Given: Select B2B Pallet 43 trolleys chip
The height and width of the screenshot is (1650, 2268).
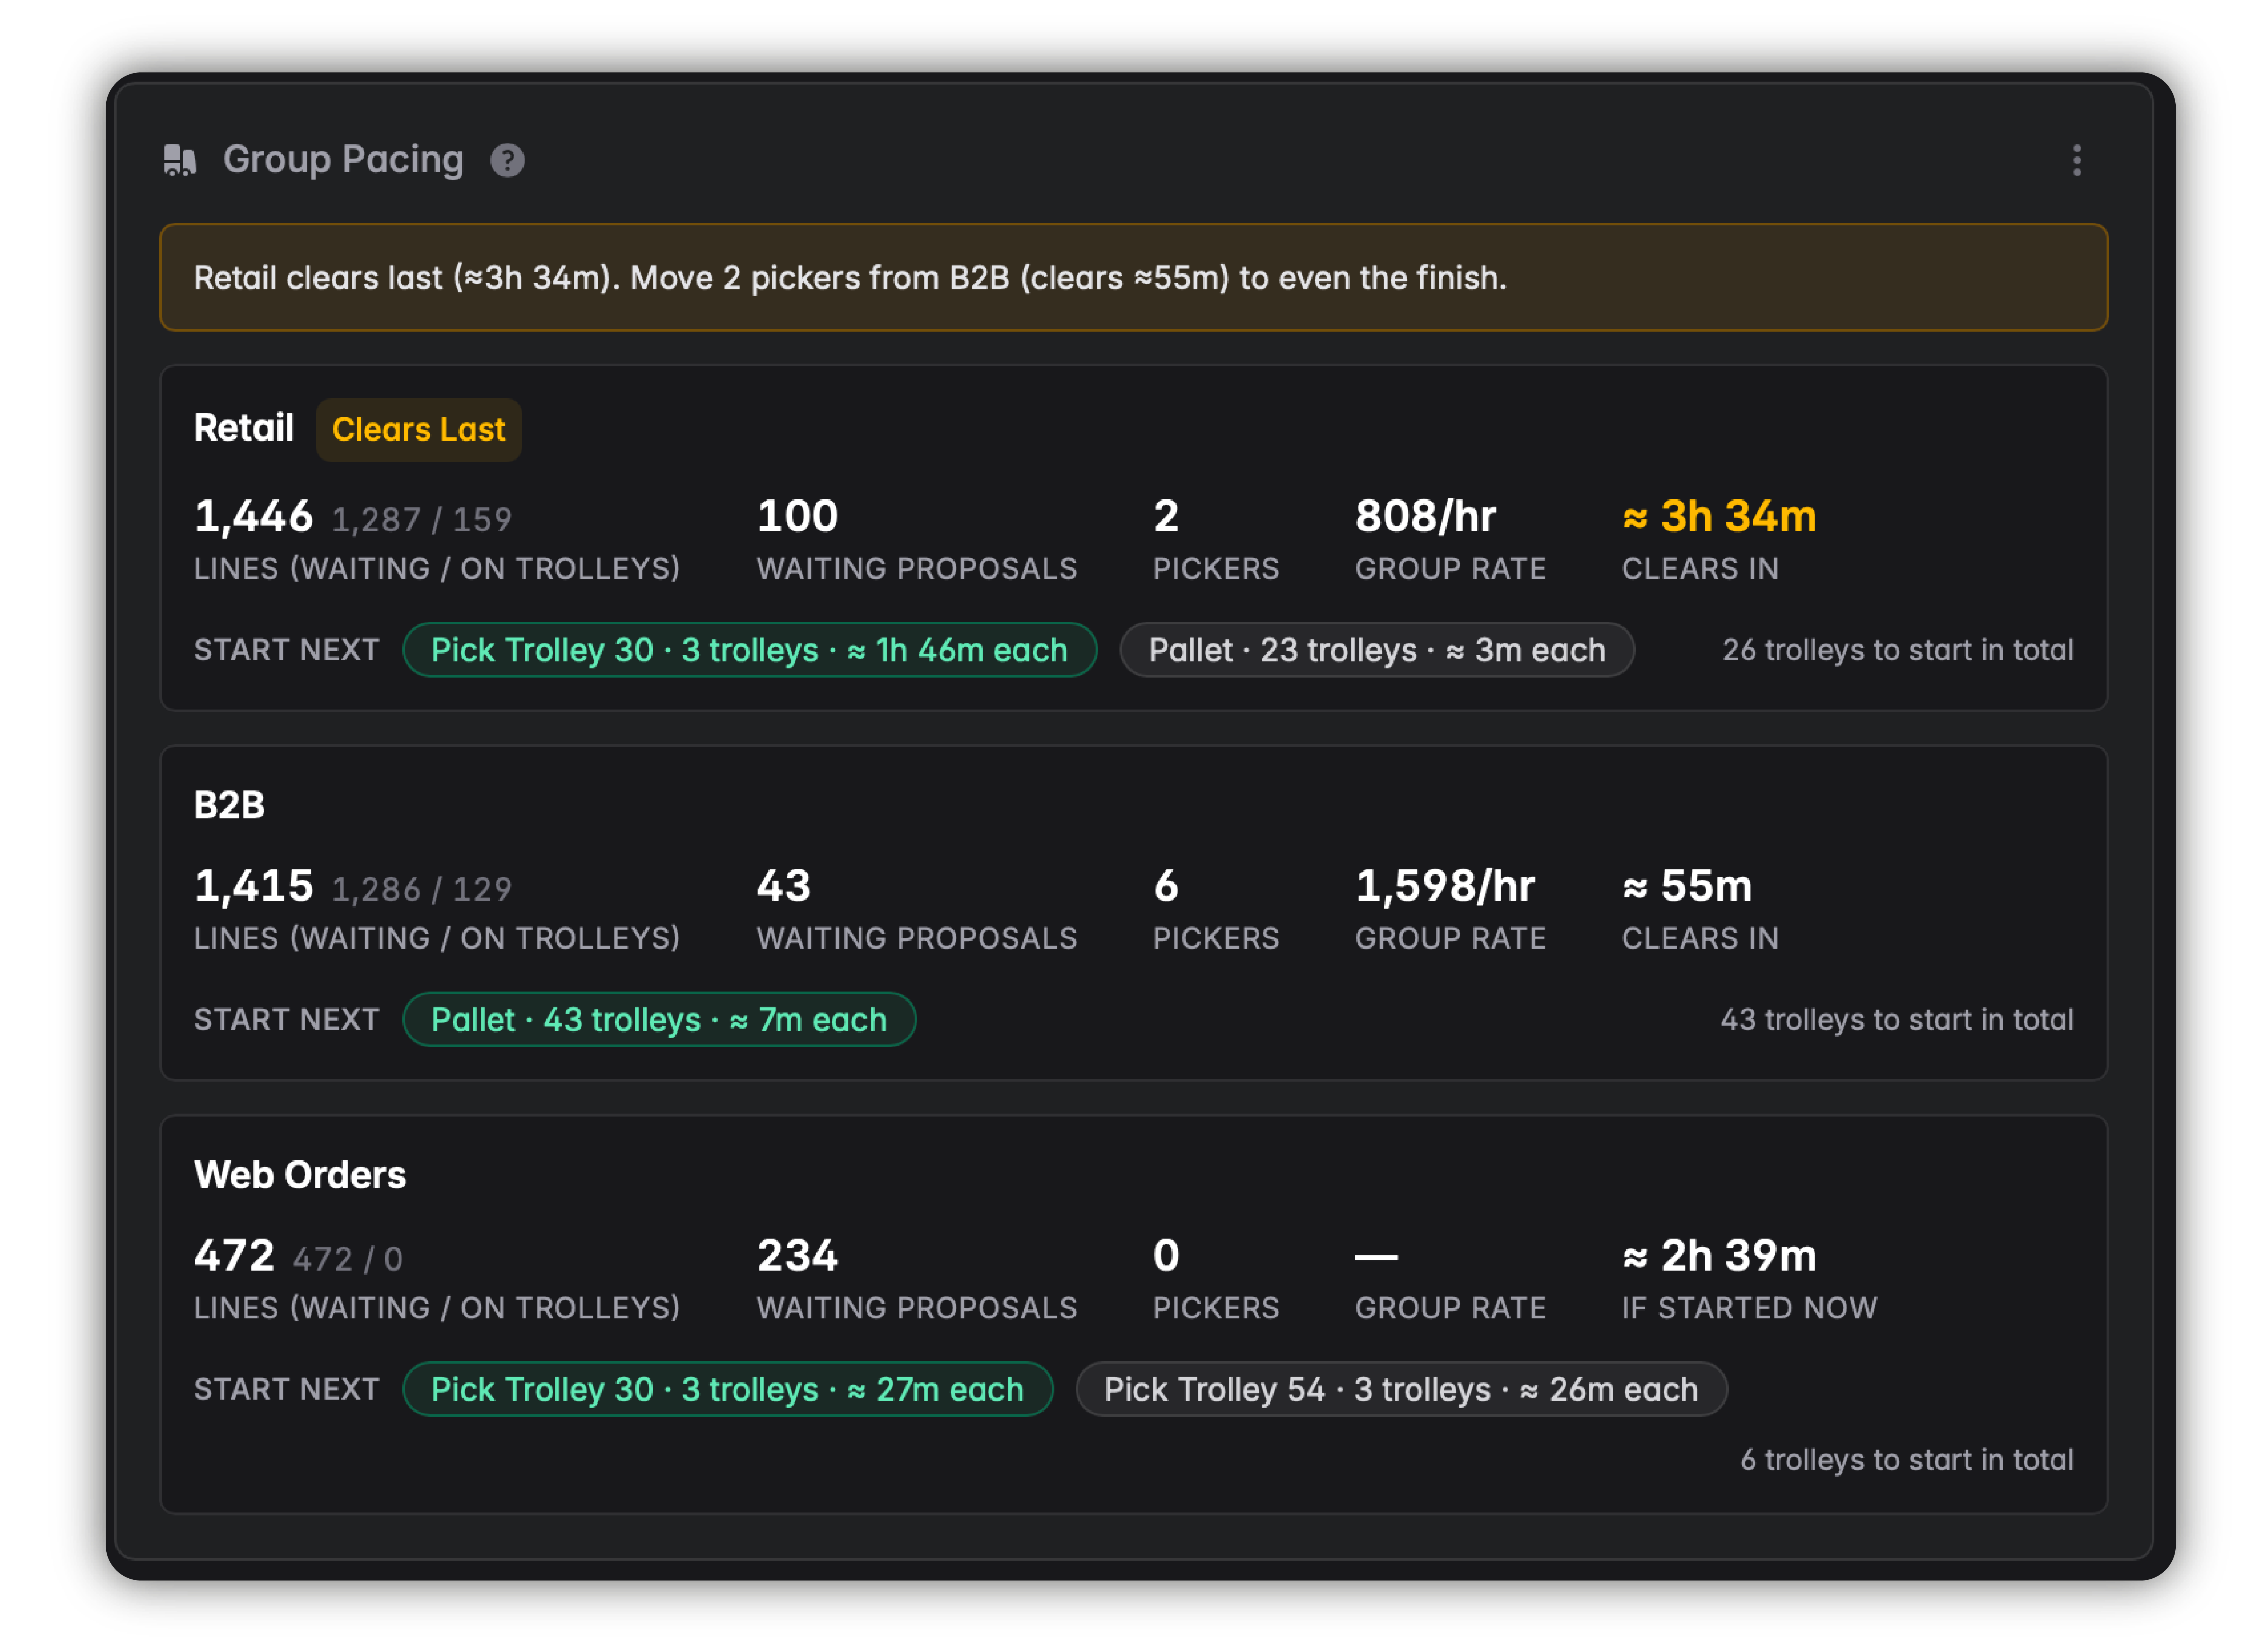Looking at the screenshot, I should point(659,1019).
